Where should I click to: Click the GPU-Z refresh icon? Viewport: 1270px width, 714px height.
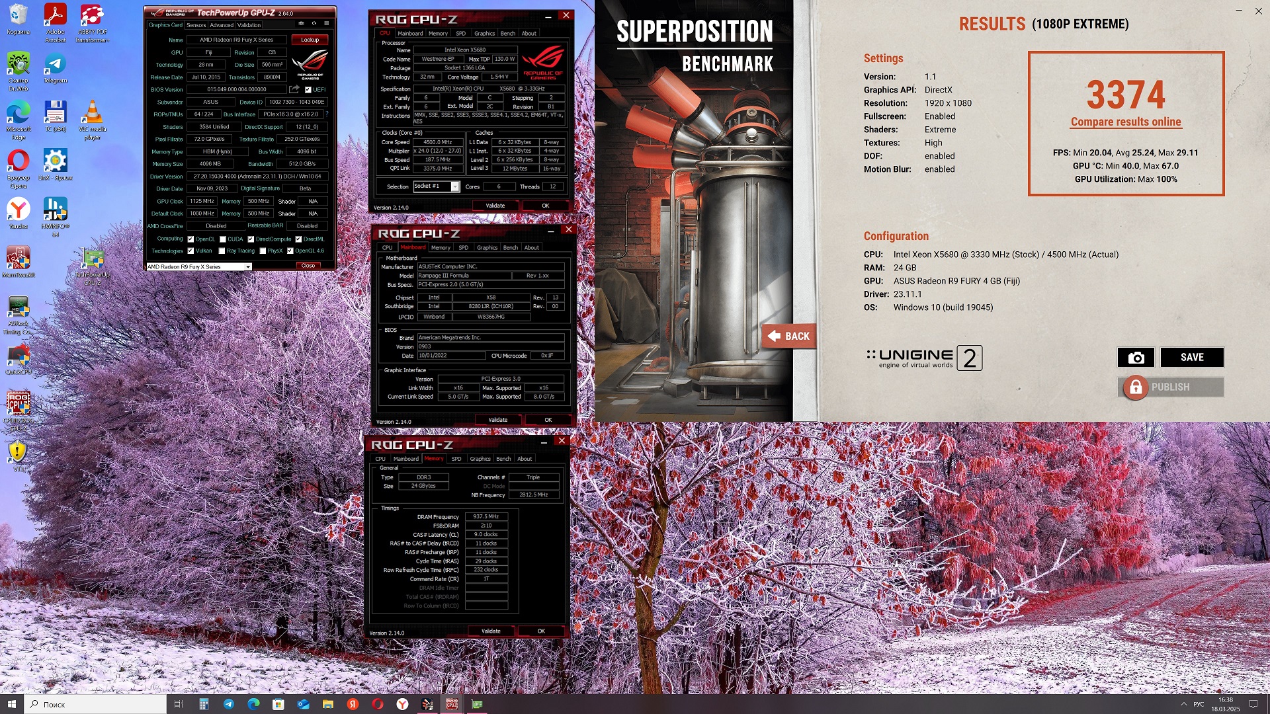click(314, 24)
